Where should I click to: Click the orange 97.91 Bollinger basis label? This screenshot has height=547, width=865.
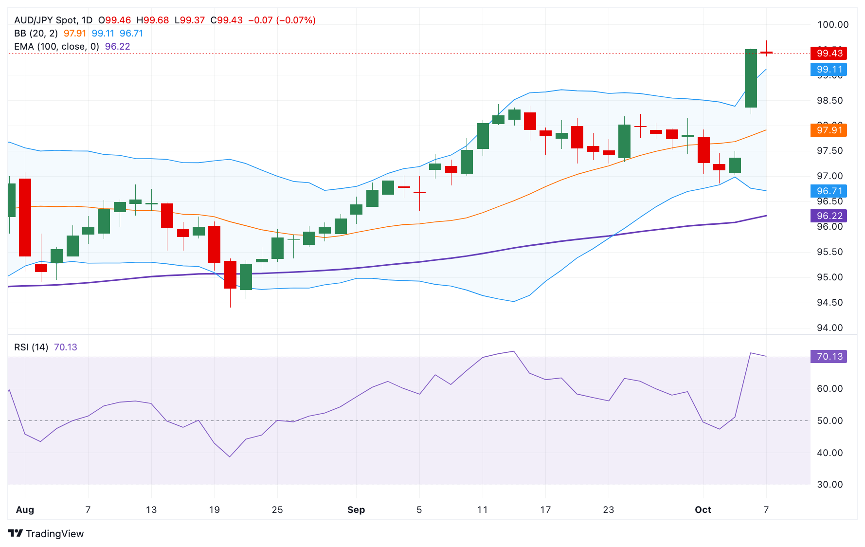[x=829, y=130]
